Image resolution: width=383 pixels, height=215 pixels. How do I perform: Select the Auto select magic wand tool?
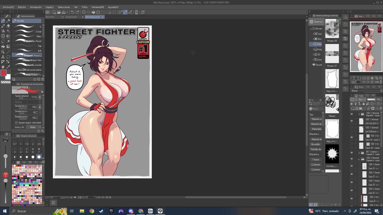[x=8, y=41]
